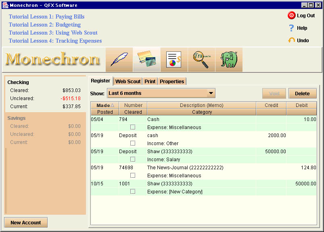324x232 pixels.
Task: Open the pie chart report icon
Action: pyautogui.click(x=174, y=60)
